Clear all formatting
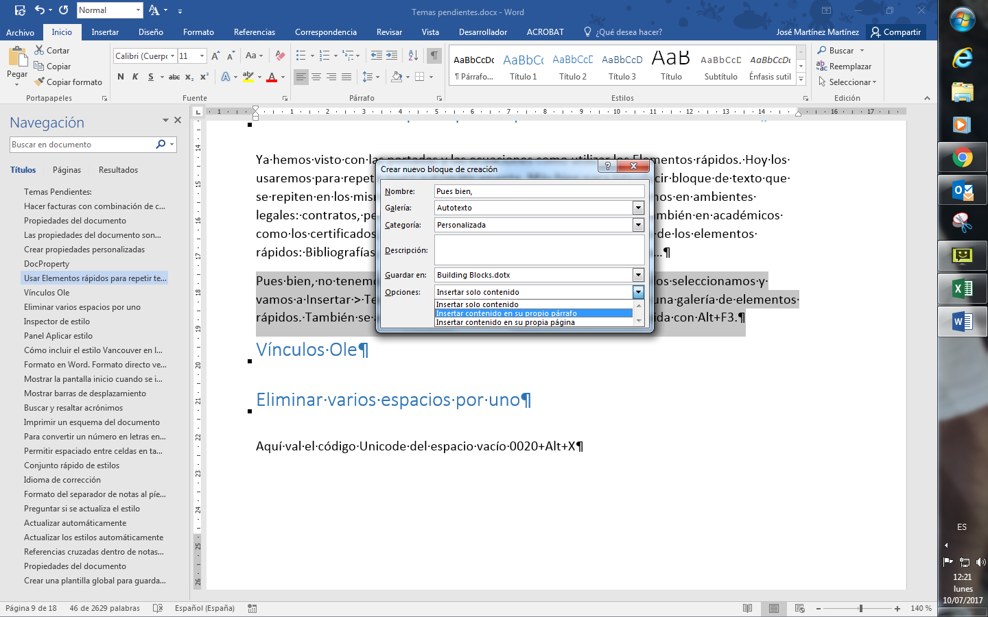This screenshot has height=617, width=988. point(280,56)
